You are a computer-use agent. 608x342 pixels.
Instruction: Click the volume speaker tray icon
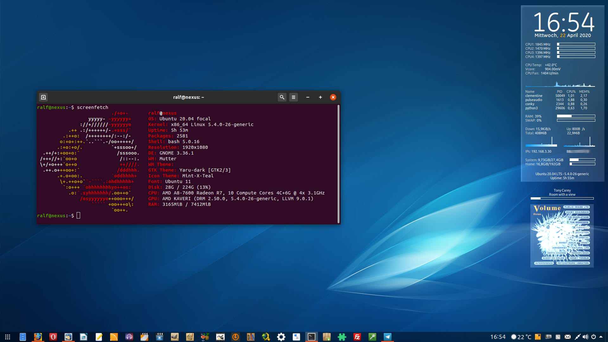click(x=585, y=337)
